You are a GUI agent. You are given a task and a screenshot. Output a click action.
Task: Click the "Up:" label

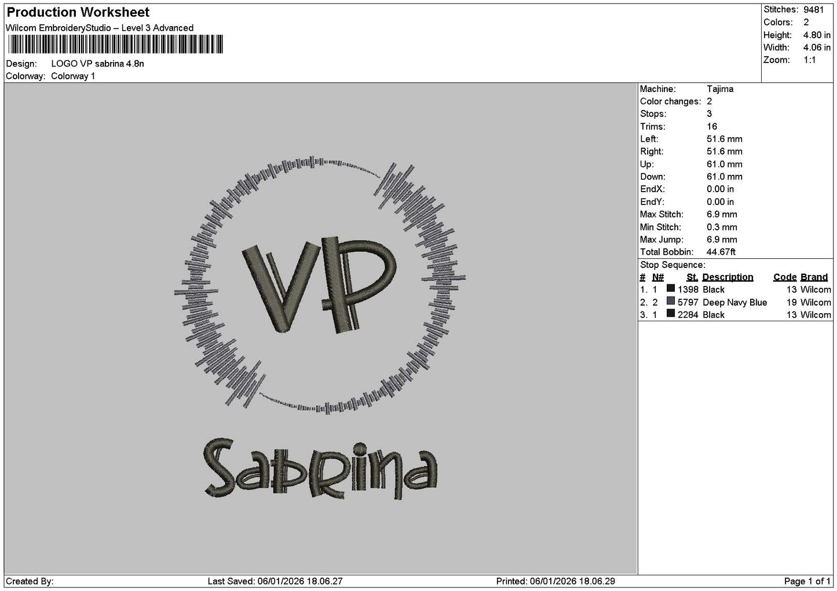(x=646, y=164)
